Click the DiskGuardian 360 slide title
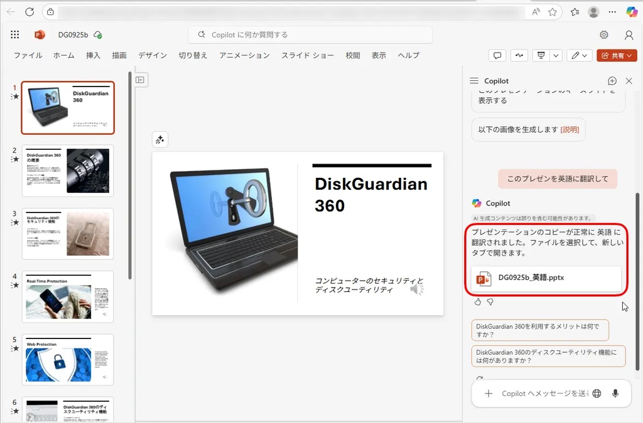Image resolution: width=643 pixels, height=423 pixels. coord(371,195)
